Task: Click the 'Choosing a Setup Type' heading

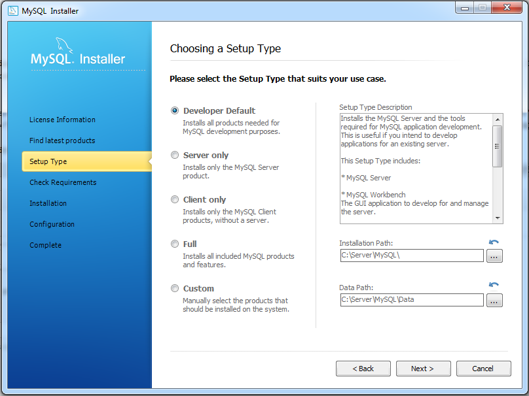Action: click(225, 48)
